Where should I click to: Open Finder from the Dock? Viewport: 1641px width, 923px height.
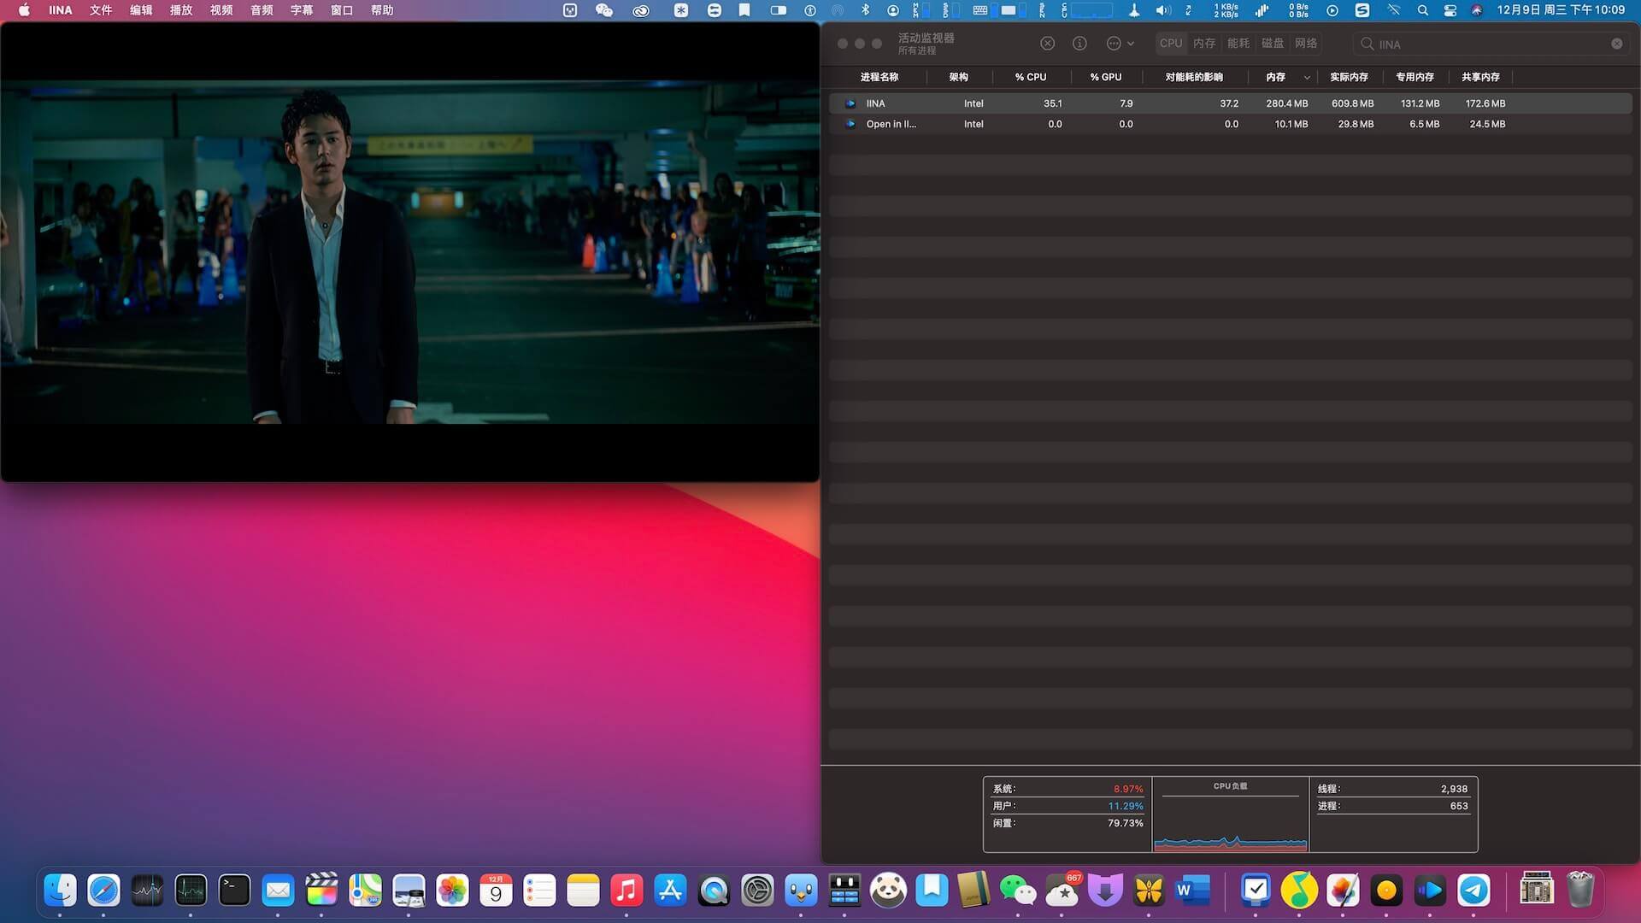[x=61, y=891]
